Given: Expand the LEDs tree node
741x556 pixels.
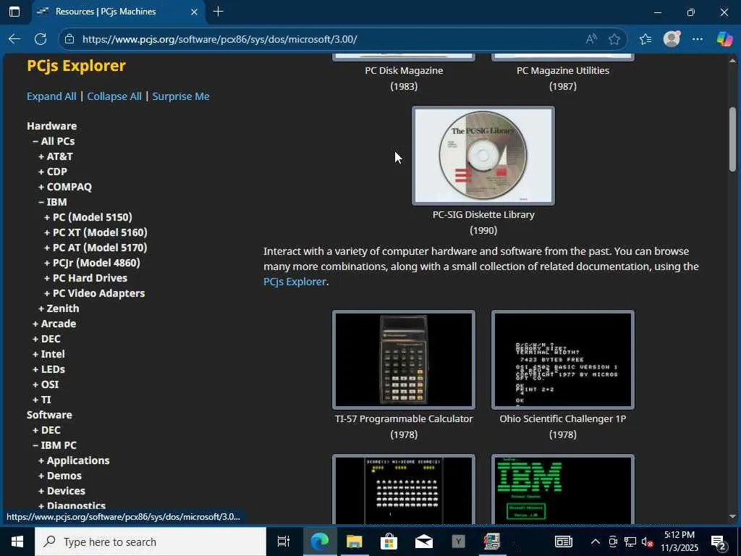Looking at the screenshot, I should [48, 368].
